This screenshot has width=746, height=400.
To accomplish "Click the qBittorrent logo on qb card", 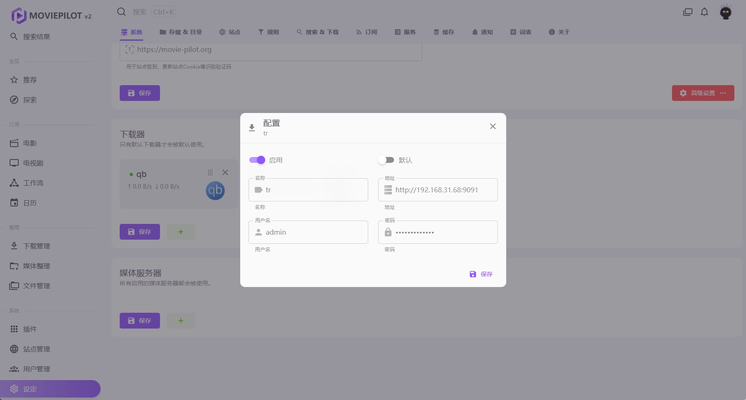I will (215, 191).
